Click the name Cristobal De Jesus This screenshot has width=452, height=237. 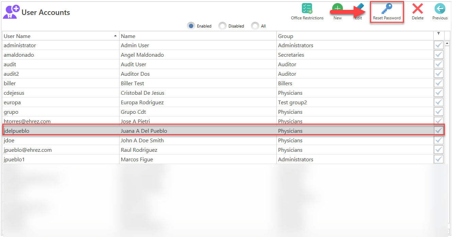[143, 93]
